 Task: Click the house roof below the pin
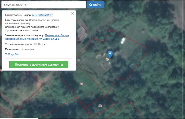pos(105,66)
